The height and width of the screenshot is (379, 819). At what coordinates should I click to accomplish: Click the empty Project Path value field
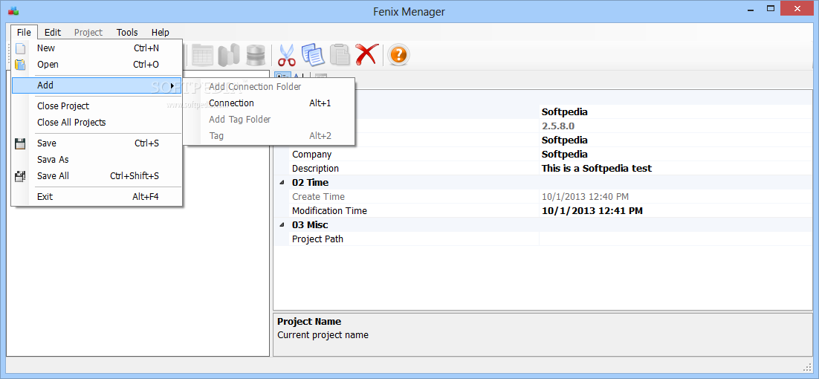(x=676, y=239)
